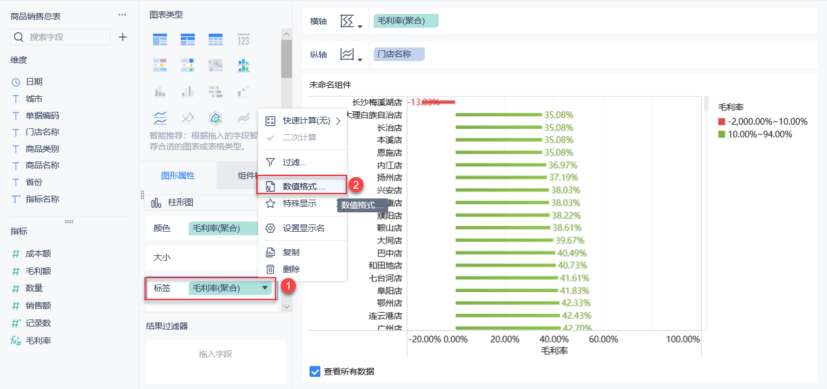Screen dimensions: 827x389
Task: Select the contrast bar chart type
Action: [216, 91]
